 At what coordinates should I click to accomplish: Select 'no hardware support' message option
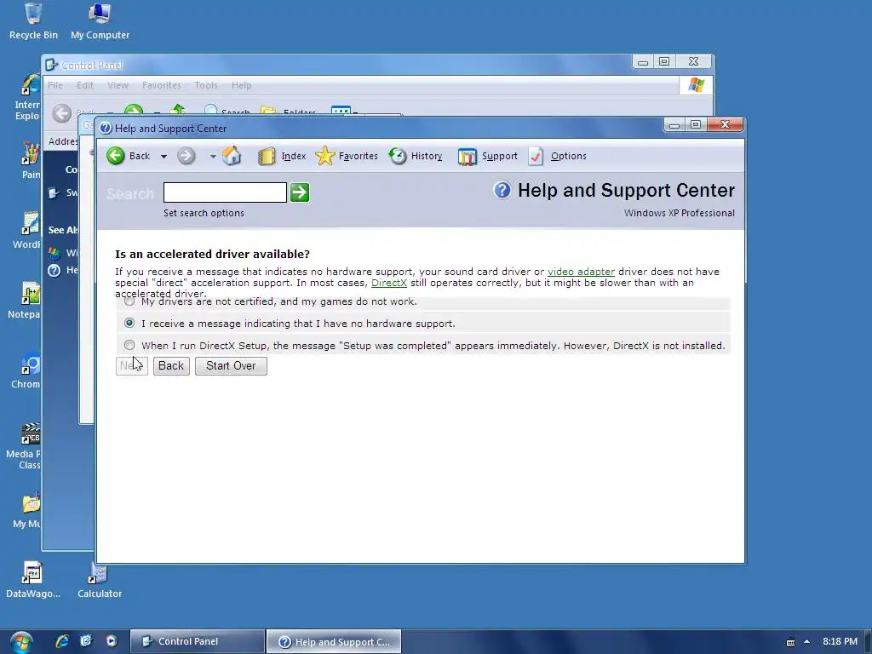(129, 323)
